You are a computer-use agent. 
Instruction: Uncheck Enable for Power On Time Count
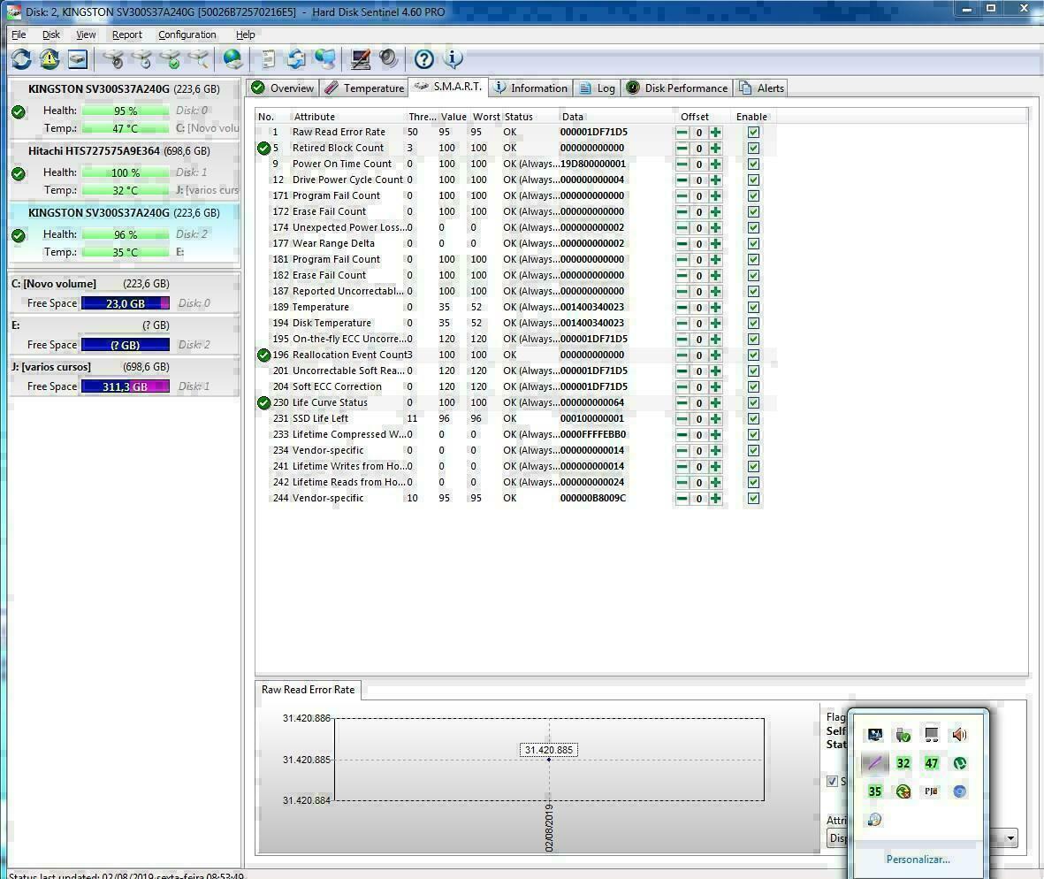(x=754, y=164)
